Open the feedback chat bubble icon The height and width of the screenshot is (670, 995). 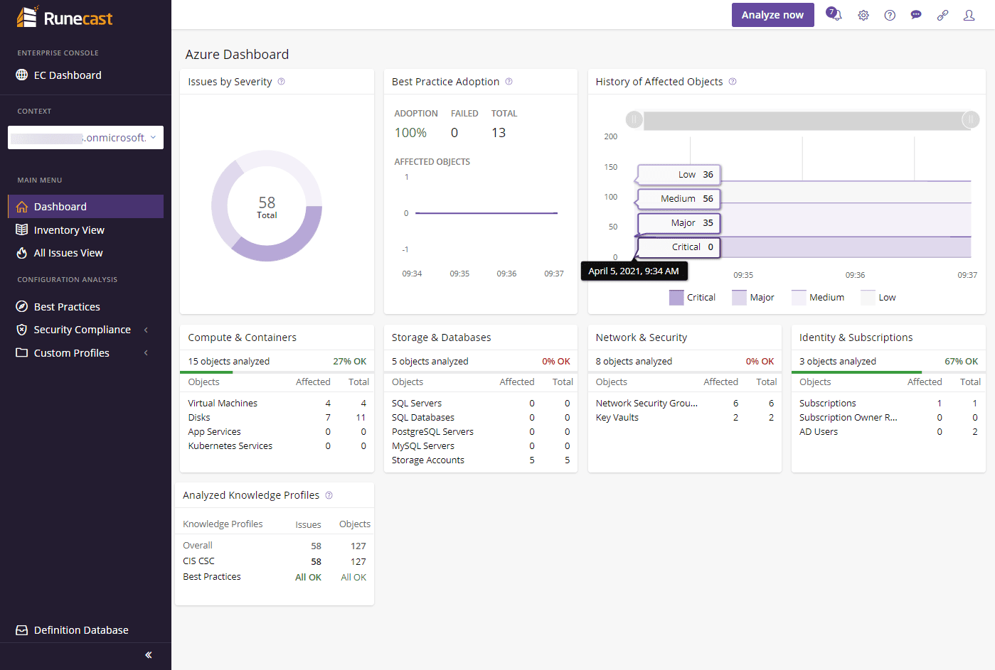click(916, 15)
